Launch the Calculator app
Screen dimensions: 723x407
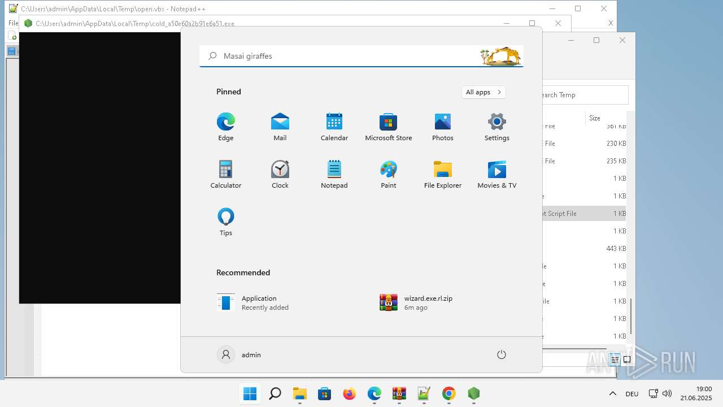(226, 175)
